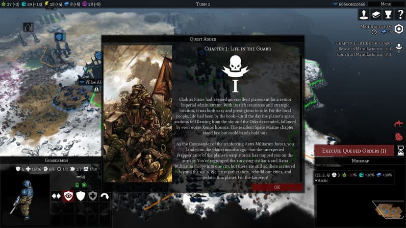Click the morale fist stat icon
This screenshot has height=228, width=406.
pyautogui.click(x=46, y=169)
